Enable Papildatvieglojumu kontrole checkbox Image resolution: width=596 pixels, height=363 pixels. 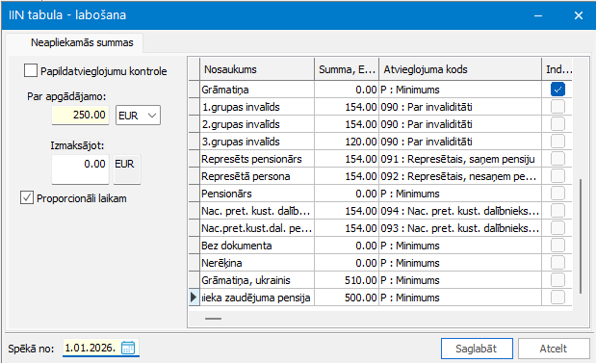coord(31,70)
